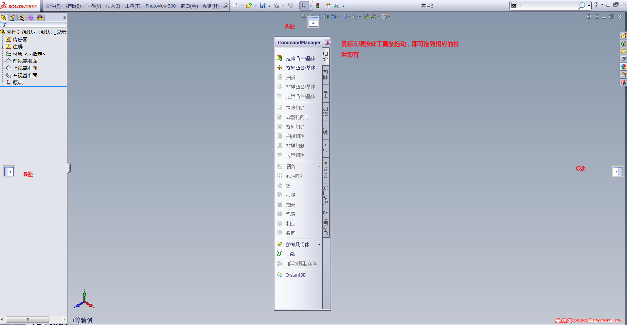Open the Save dropdown arrow
Viewport: 627px width, 325px height.
click(x=269, y=6)
